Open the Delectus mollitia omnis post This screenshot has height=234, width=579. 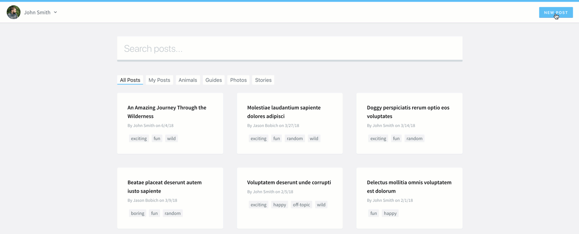[409, 187]
